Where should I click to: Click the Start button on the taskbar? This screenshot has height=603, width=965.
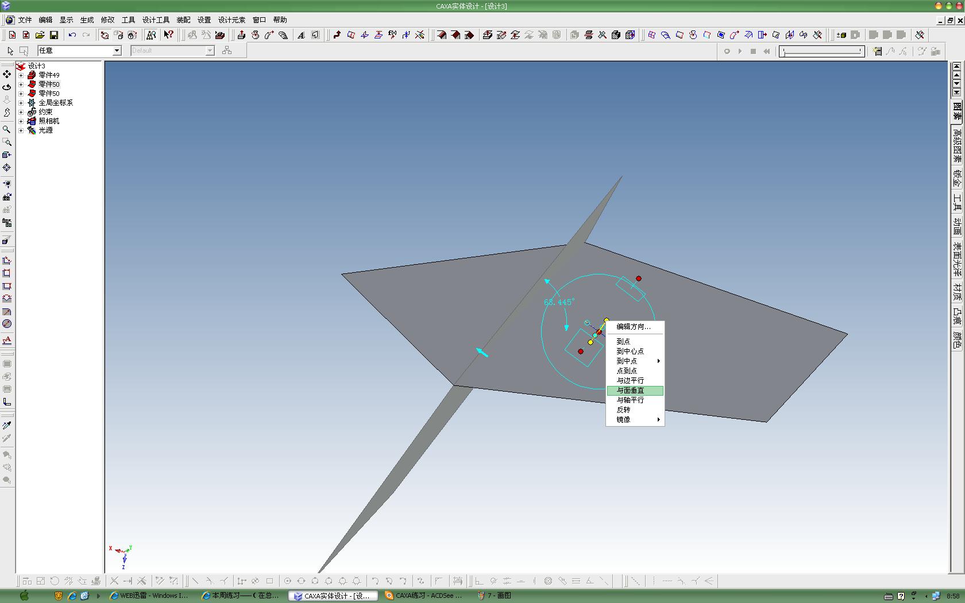pyautogui.click(x=24, y=596)
